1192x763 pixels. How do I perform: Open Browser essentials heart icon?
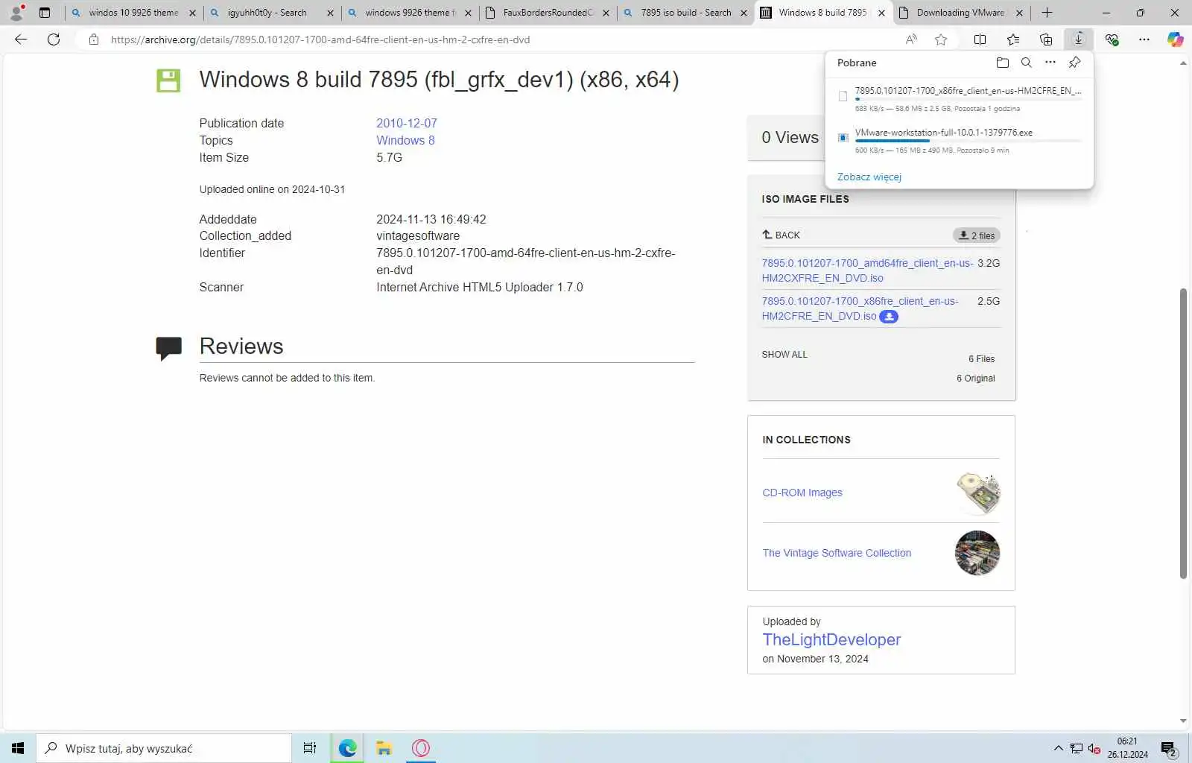point(1112,39)
